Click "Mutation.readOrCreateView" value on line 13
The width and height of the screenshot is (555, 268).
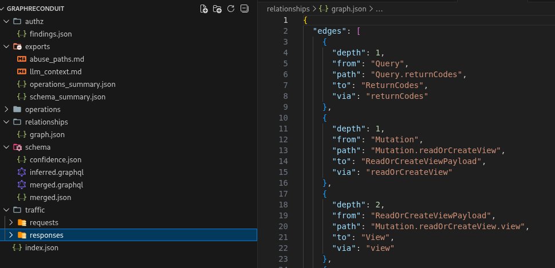436,150
